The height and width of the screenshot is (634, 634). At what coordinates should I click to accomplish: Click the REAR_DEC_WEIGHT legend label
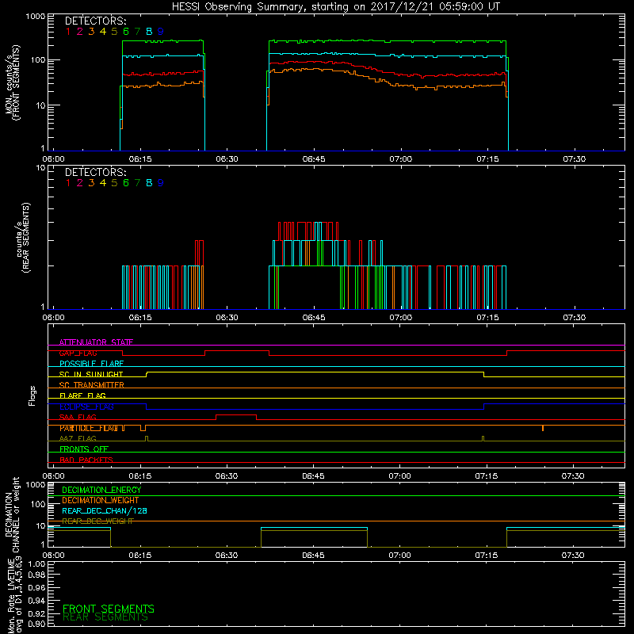(x=97, y=521)
